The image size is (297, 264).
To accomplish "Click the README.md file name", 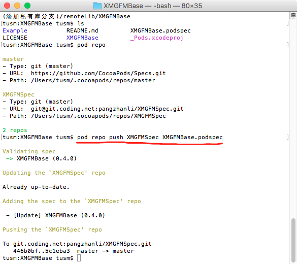I will [x=82, y=30].
